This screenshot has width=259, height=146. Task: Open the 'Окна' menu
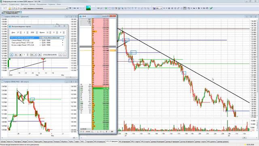click(59, 4)
